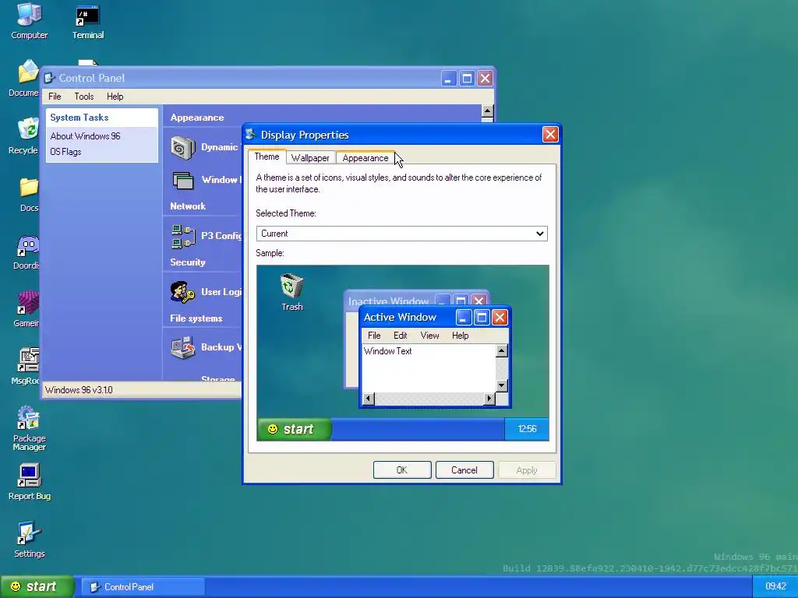The image size is (798, 598).
Task: Launch Package Manager from desktop
Action: point(29,428)
